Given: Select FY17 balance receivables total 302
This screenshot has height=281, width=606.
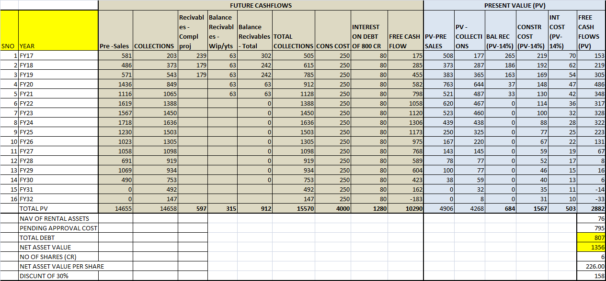Looking at the screenshot, I should (254, 55).
